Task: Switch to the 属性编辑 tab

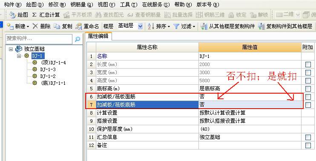Action: pyautogui.click(x=98, y=36)
